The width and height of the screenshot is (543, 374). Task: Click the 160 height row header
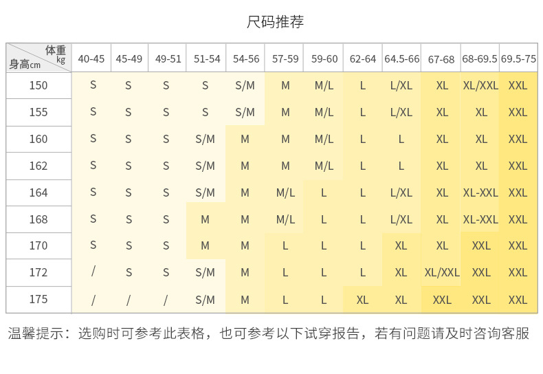tap(38, 139)
